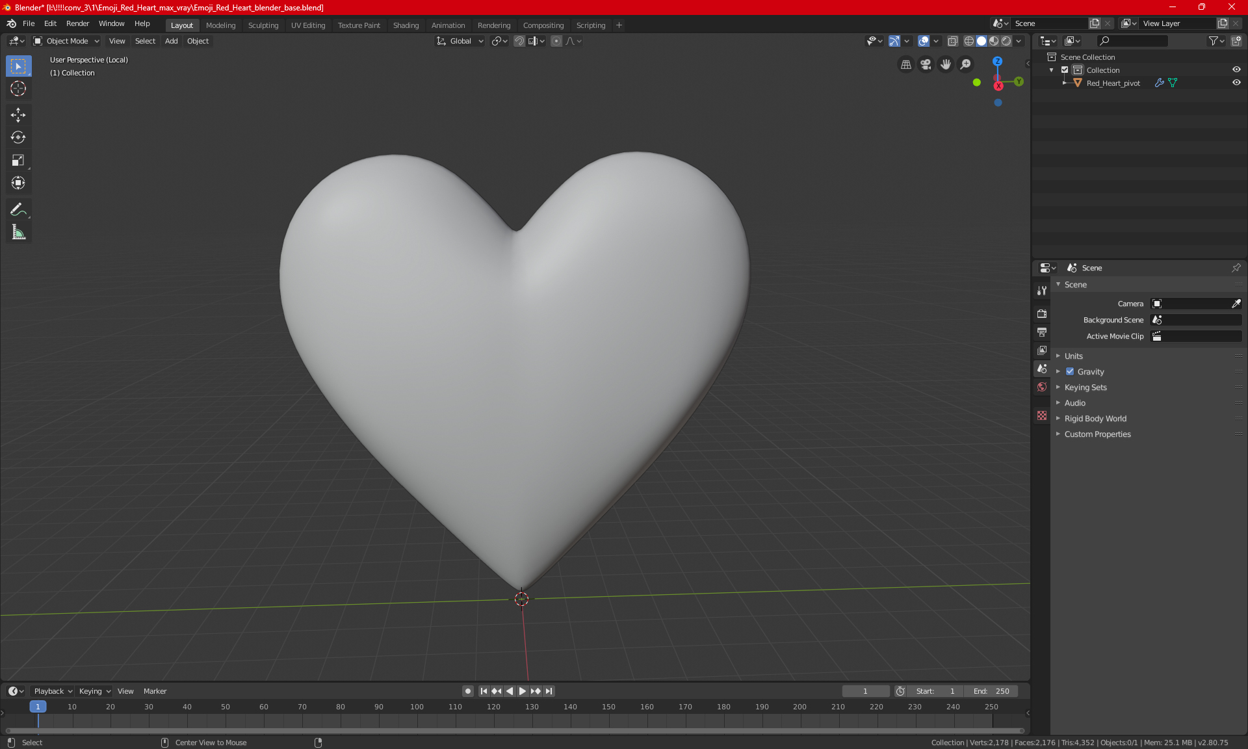The image size is (1248, 749).
Task: Click the pan view hand icon
Action: click(x=946, y=64)
